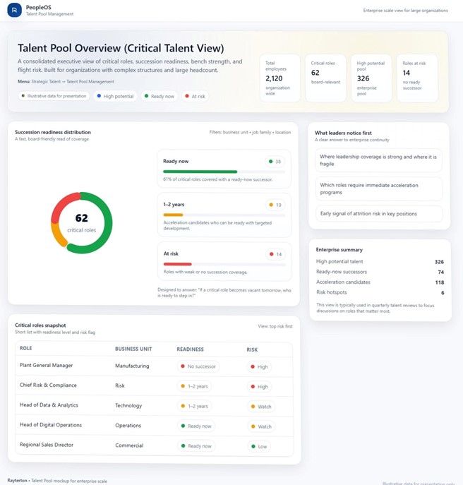The image size is (463, 485).
Task: Select the red 14 count badge
Action: [275, 254]
